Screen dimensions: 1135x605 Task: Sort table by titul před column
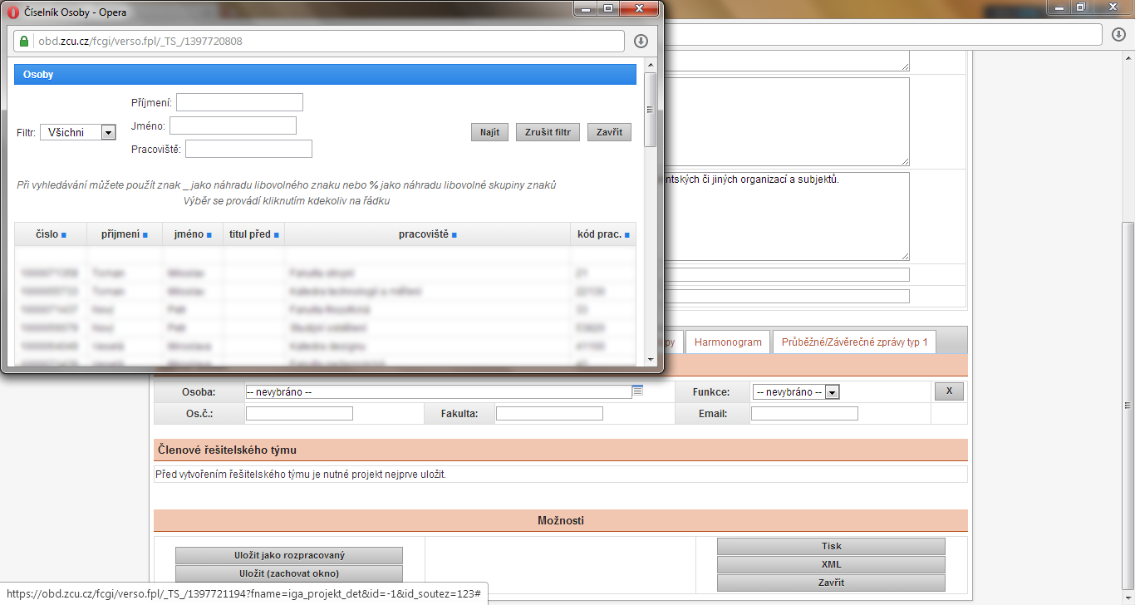click(x=254, y=234)
